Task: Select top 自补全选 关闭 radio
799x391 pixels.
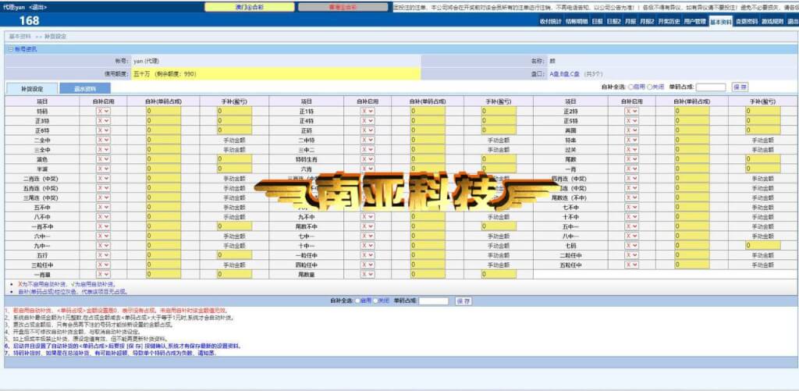Action: tap(649, 87)
